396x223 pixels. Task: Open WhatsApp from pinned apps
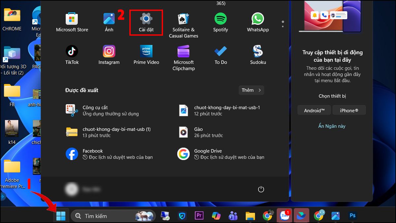point(258,22)
